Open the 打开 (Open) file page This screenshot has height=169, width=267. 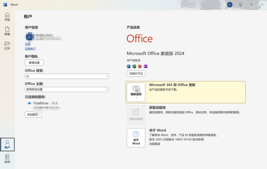(7, 46)
